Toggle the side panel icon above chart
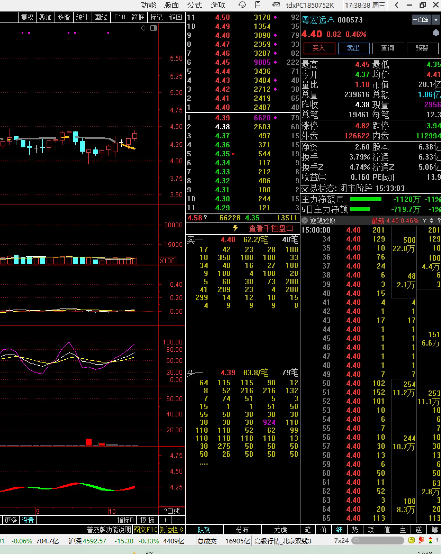 click(x=154, y=28)
